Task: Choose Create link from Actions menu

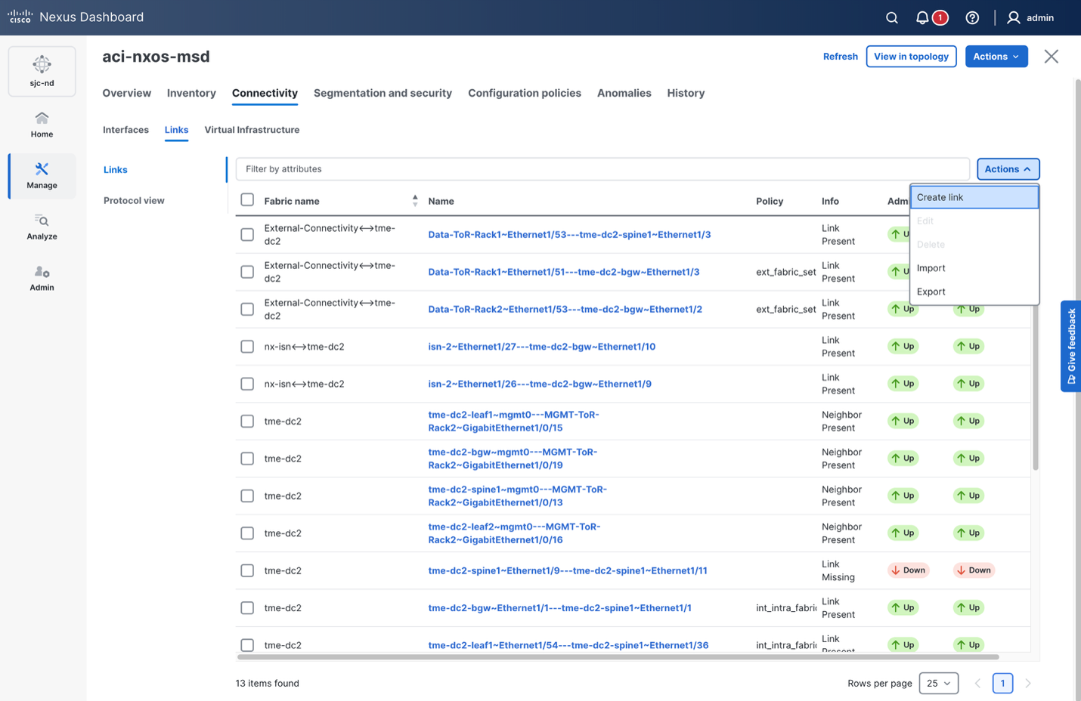Action: [974, 197]
